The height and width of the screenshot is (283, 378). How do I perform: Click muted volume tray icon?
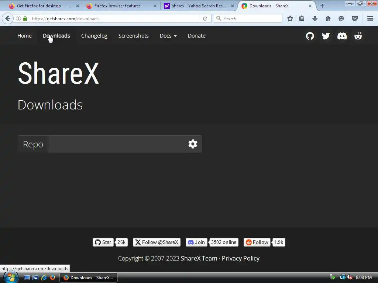[350, 277]
